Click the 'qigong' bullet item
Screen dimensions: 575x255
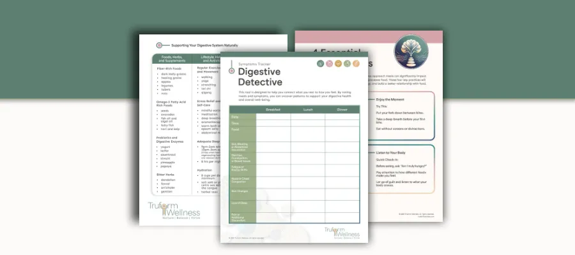[x=206, y=92]
